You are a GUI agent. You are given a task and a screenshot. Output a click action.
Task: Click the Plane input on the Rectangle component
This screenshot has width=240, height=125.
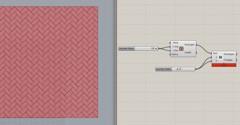click(175, 43)
